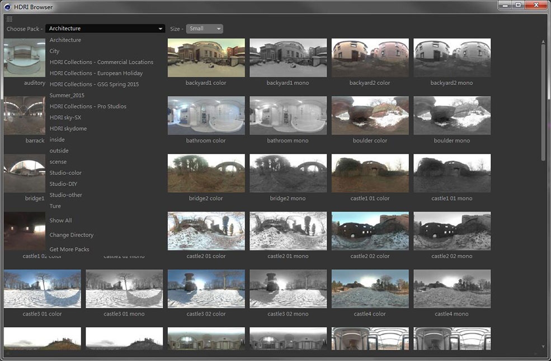551x361 pixels.
Task: Select castle4 color thumbnail
Action: tap(370, 289)
